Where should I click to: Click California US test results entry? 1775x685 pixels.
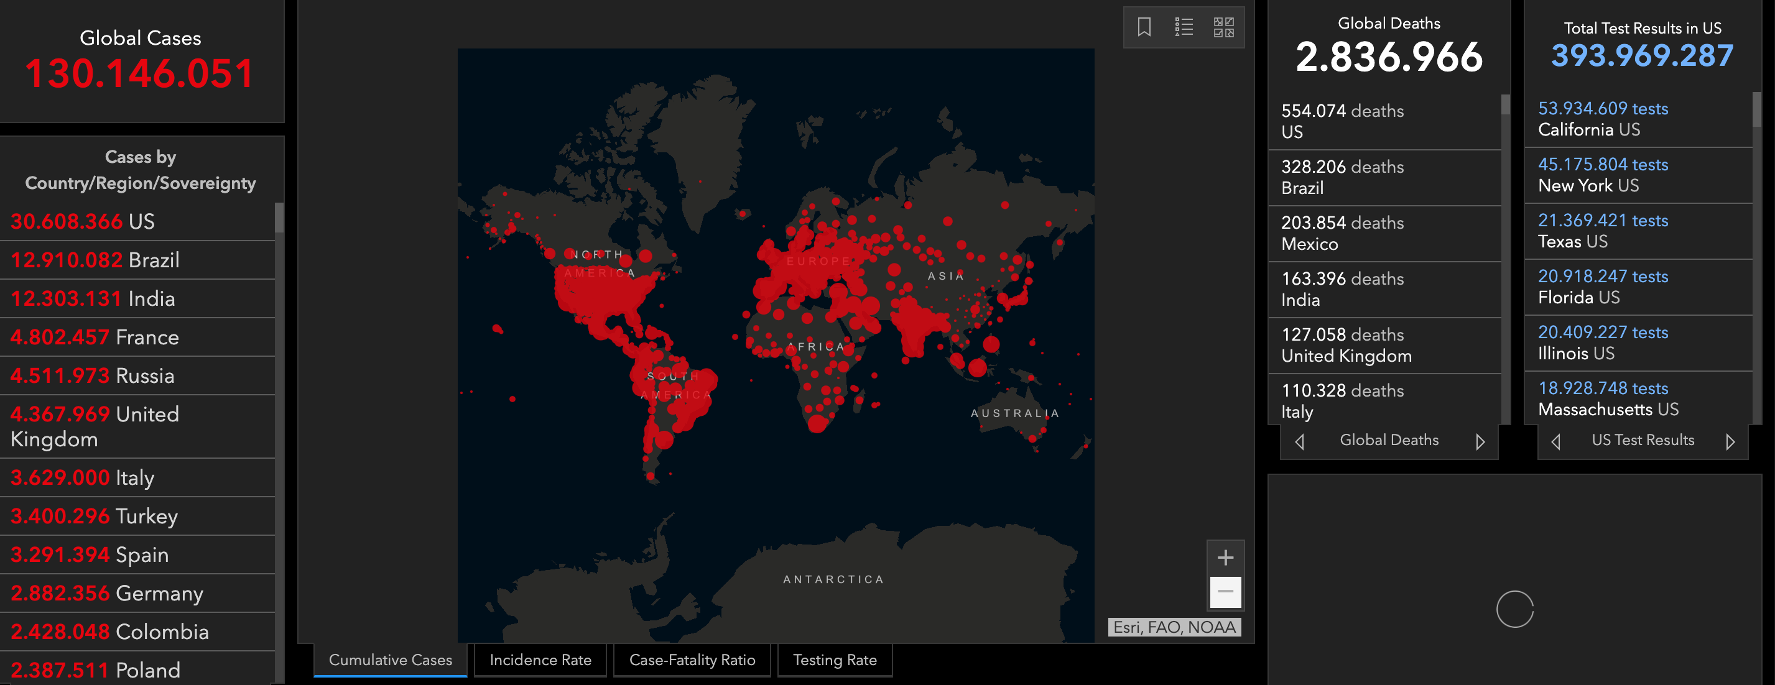click(1639, 119)
